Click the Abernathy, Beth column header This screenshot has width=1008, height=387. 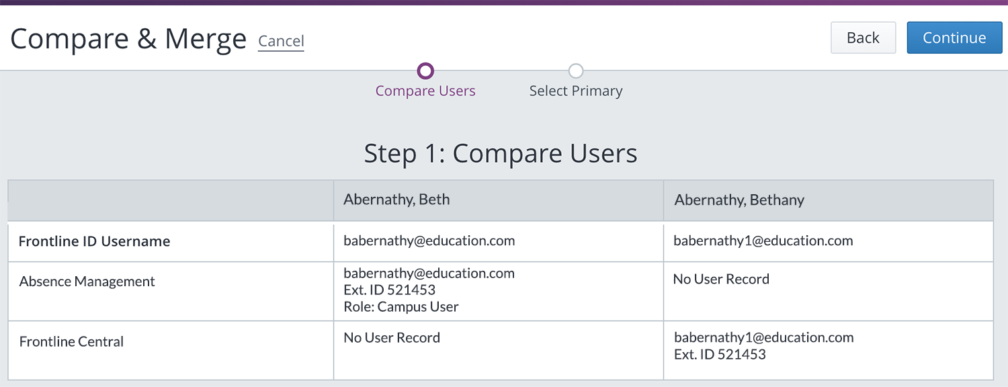pos(396,200)
